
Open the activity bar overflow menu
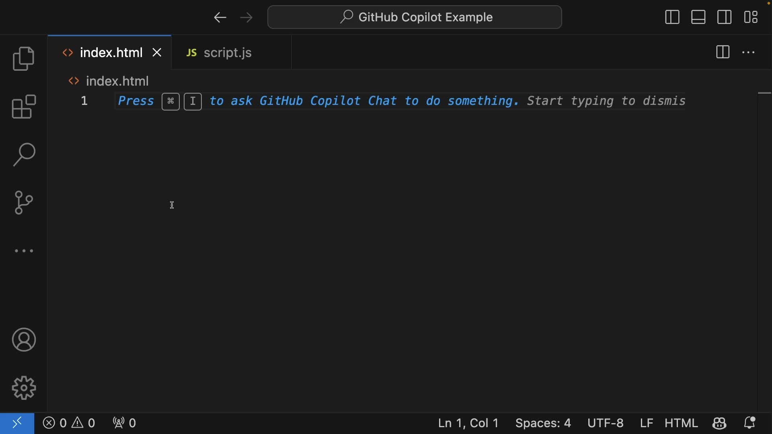(x=24, y=251)
